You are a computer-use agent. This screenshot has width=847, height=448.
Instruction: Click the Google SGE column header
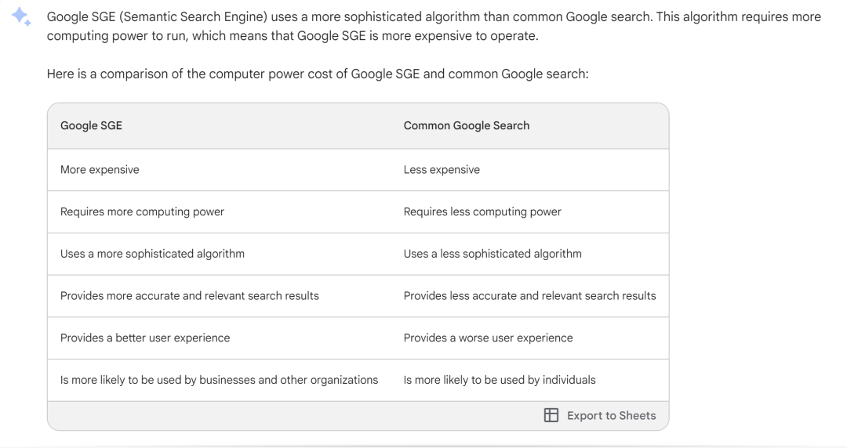pyautogui.click(x=91, y=125)
